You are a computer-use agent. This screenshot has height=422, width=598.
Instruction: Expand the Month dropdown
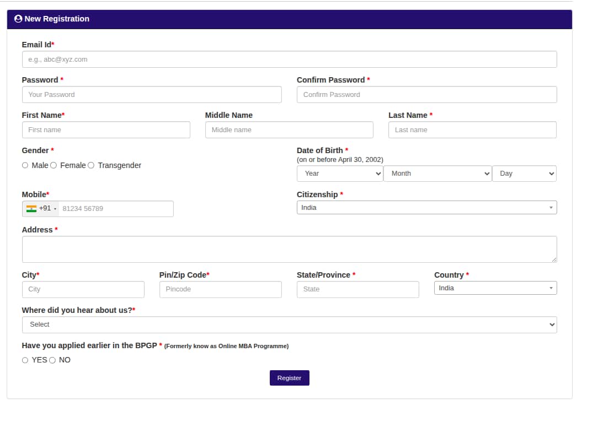tap(437, 174)
